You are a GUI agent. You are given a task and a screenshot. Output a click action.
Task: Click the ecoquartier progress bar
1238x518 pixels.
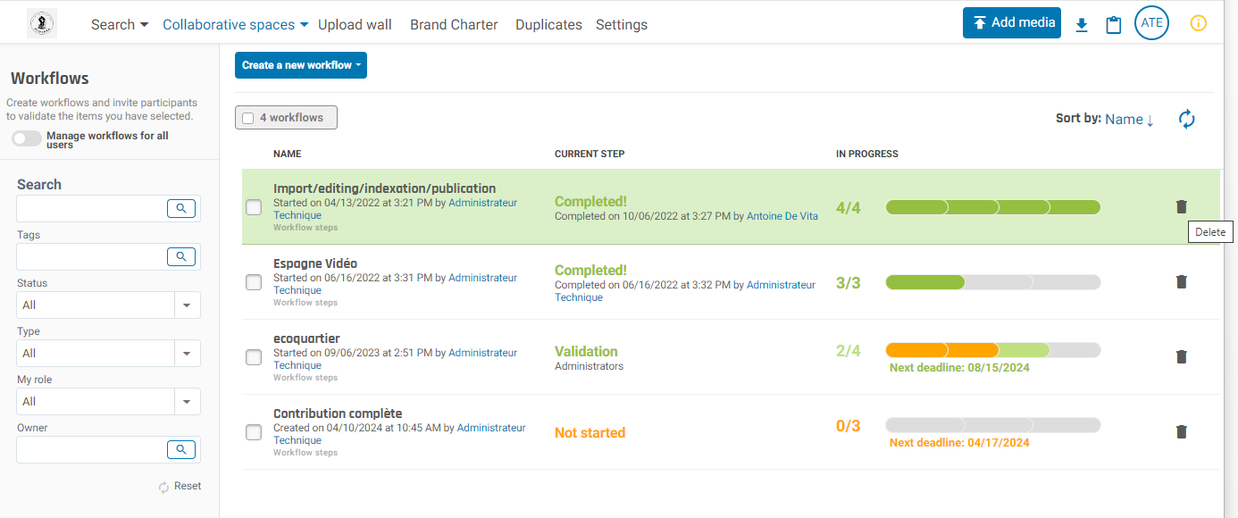coord(992,350)
